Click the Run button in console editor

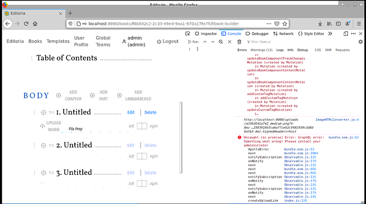point(193,42)
